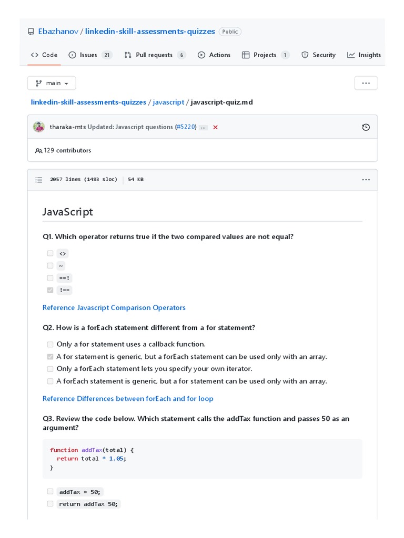Open the Actions tab
The height and width of the screenshot is (538, 404).
(x=214, y=55)
